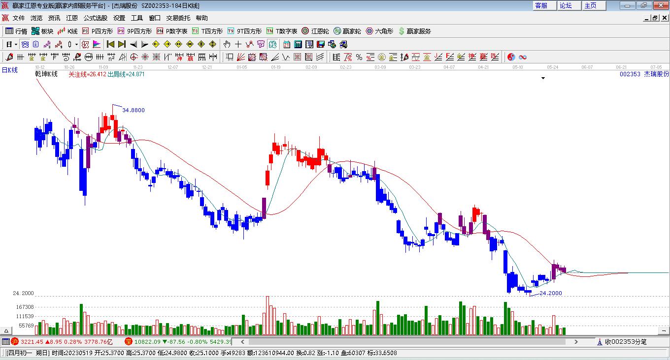Click the small black triangle above the chart

(x=543, y=78)
